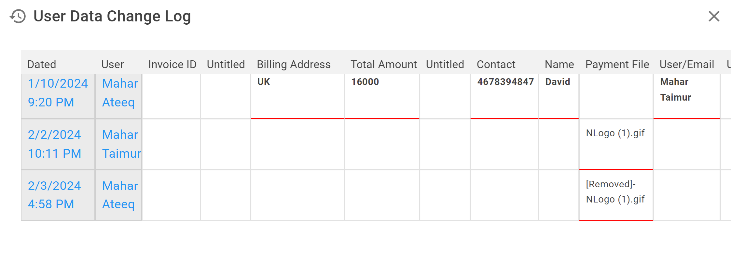The width and height of the screenshot is (731, 269).
Task: Click the NLogo (1).gif payment file cell
Action: point(616,144)
